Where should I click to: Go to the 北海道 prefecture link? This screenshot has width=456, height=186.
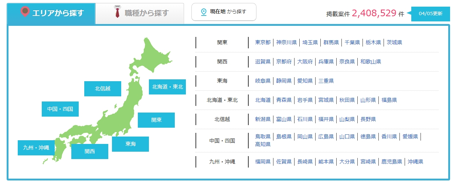263,100
